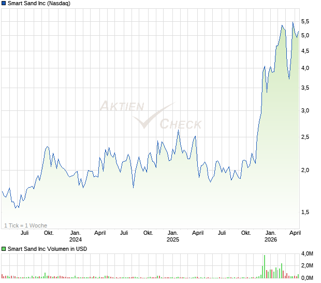Click the 3,0 price axis label

305,110
